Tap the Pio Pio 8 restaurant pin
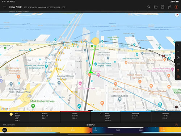Image resolution: width=181 pixels, height=136 pixels. [x=115, y=84]
